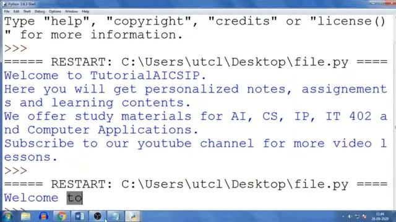396x222 pixels.
Task: Click the first RESTART file.py line
Action: point(196,62)
